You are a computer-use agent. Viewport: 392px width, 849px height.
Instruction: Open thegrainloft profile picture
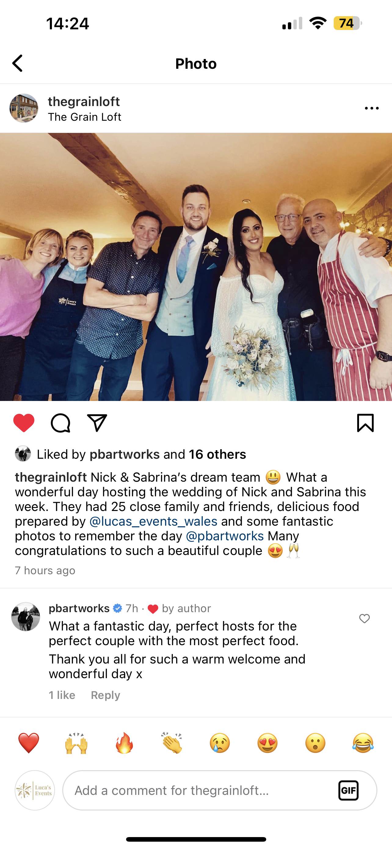click(x=24, y=108)
